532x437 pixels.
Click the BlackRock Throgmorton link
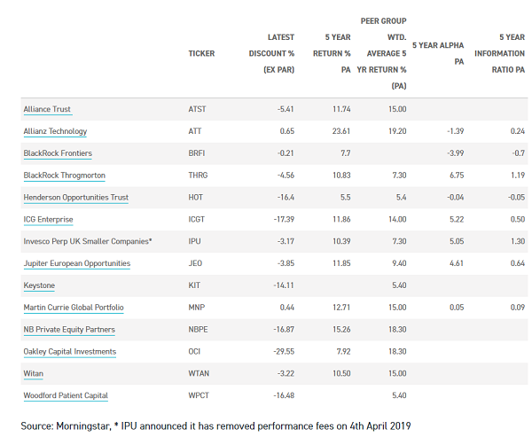(x=65, y=176)
